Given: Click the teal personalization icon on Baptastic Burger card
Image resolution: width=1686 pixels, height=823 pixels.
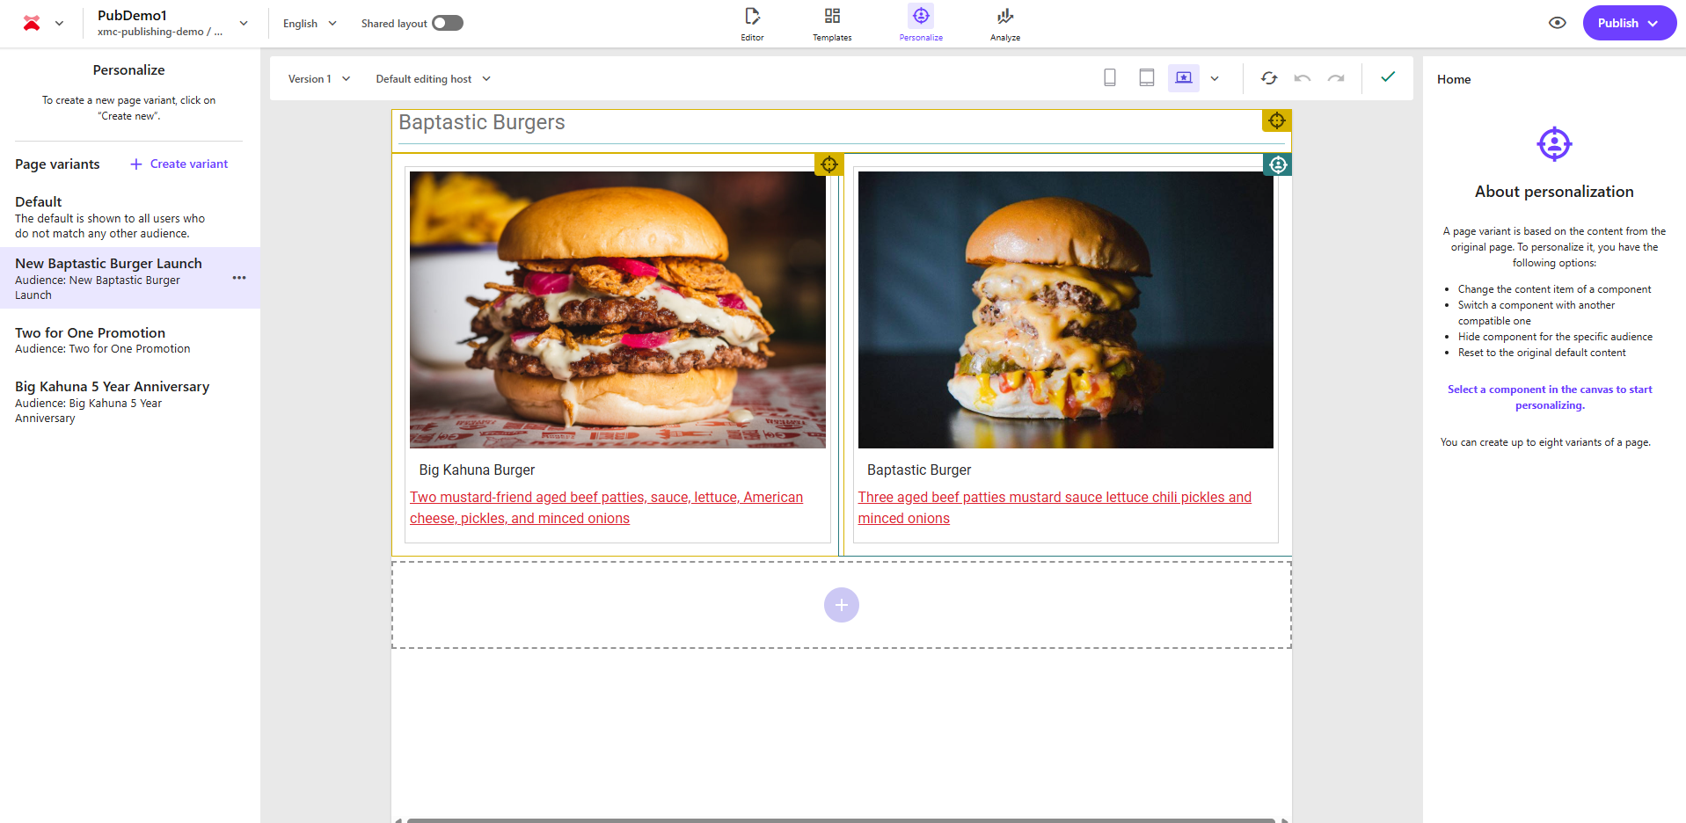Looking at the screenshot, I should (1277, 164).
